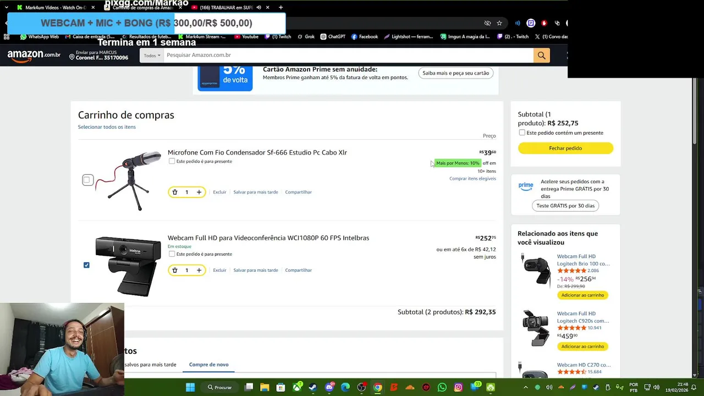Screen dimensions: 704x396
Task: Click 'Comprar itens elegíveis' link
Action: [x=472, y=179]
